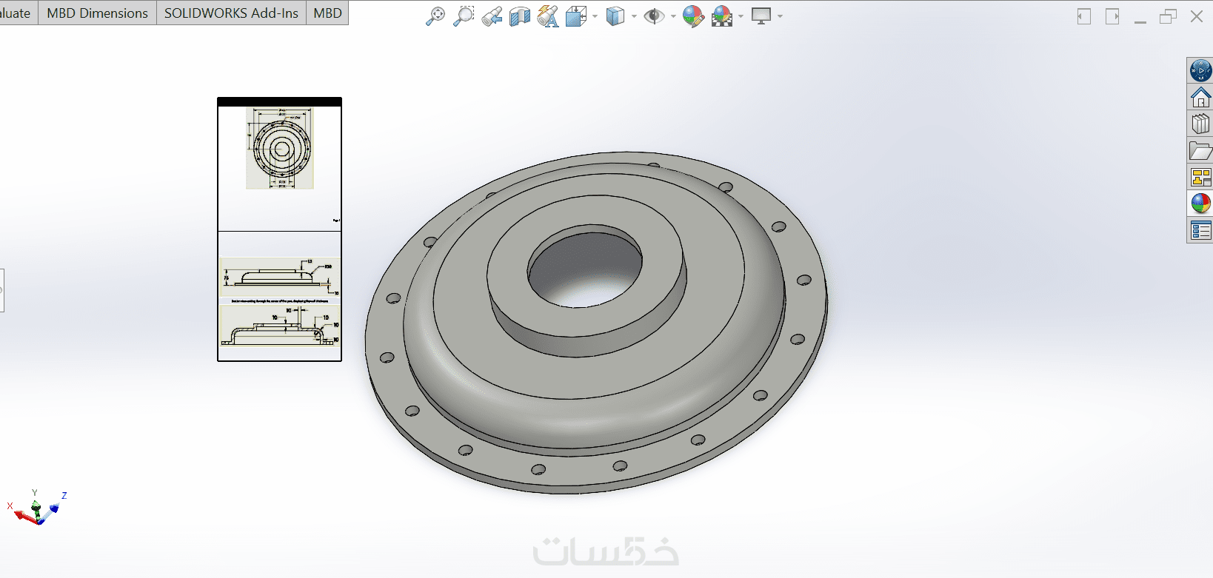This screenshot has width=1213, height=578.
Task: Toggle Hide/Show Items eye icon
Action: 654,16
